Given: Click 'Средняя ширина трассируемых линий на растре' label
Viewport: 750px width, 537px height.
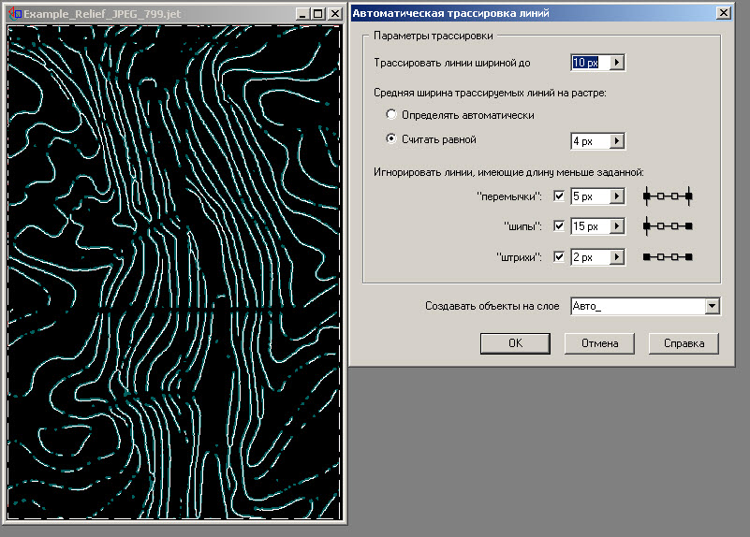Looking at the screenshot, I should 490,93.
